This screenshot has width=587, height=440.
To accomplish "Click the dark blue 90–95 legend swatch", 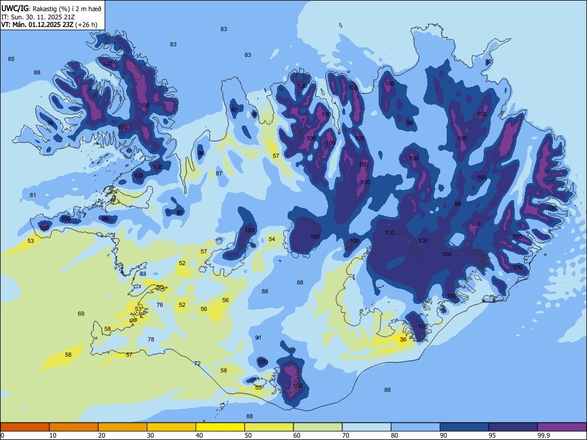I will [x=464, y=427].
